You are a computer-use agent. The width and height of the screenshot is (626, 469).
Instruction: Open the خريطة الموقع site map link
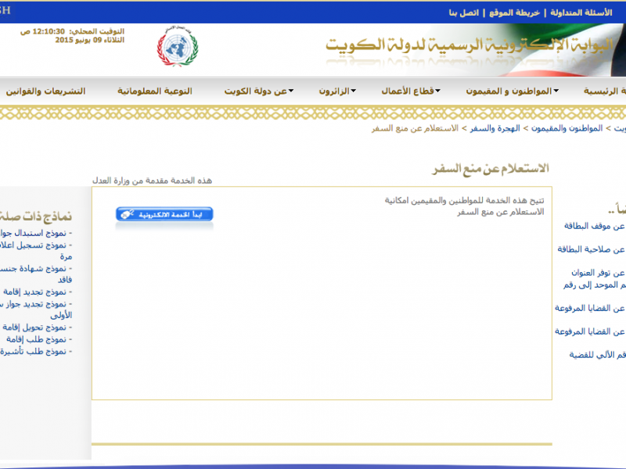(x=515, y=13)
